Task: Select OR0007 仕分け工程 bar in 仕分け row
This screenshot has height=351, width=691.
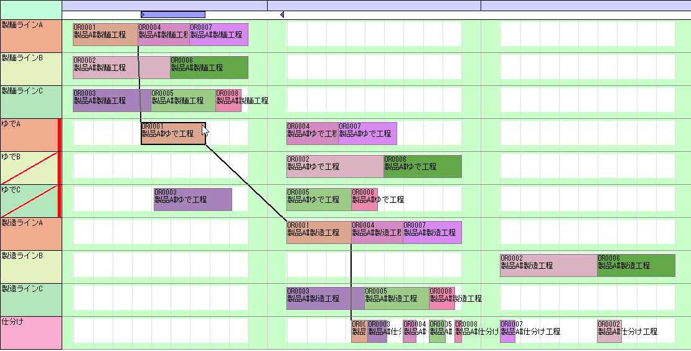Action: (507, 332)
